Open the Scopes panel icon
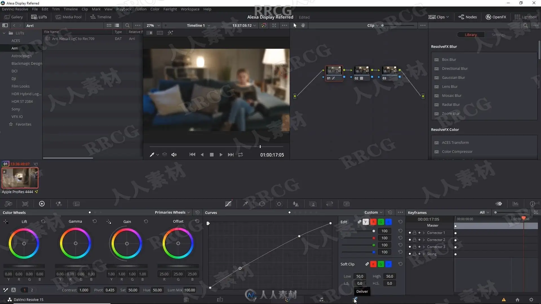 [x=516, y=204]
